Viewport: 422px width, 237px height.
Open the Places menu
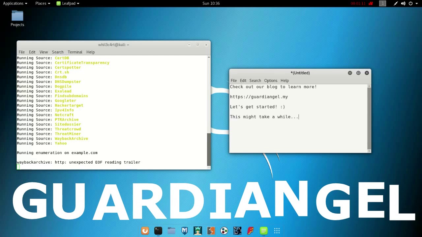pyautogui.click(x=43, y=3)
